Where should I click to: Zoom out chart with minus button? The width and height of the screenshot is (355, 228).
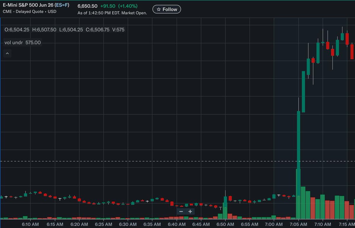pyautogui.click(x=181, y=211)
